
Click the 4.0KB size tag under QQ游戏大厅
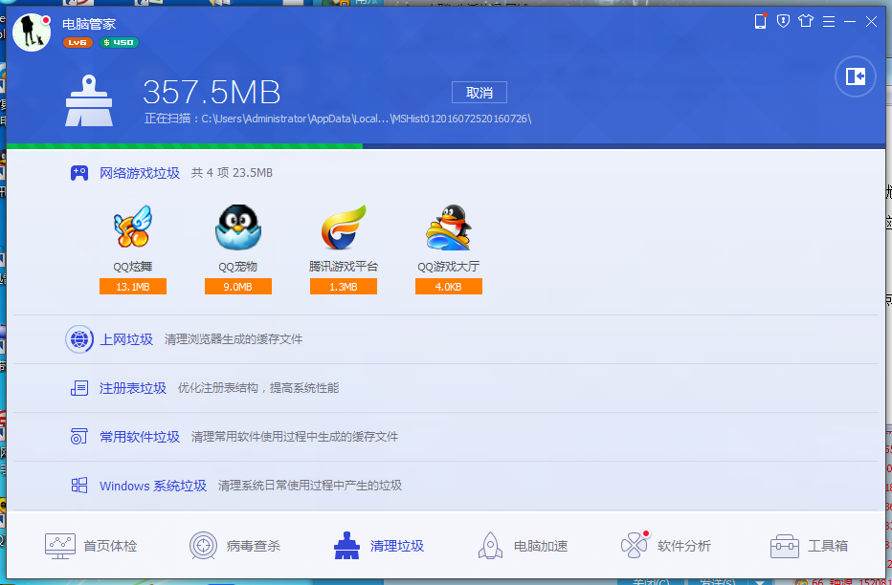[449, 287]
